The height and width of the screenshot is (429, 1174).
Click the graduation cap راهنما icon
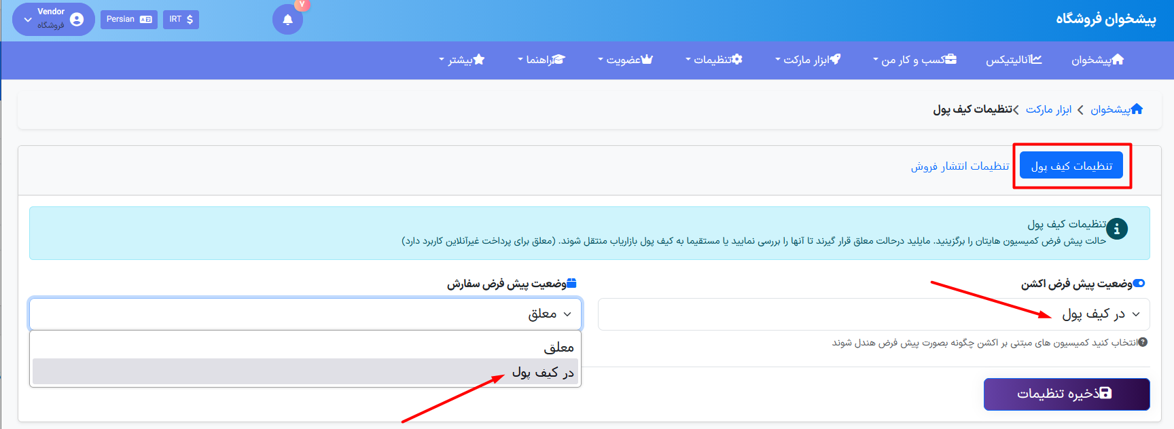(558, 60)
